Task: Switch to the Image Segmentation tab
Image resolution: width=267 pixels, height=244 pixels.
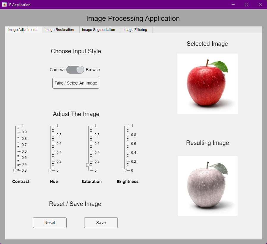Action: (98, 30)
